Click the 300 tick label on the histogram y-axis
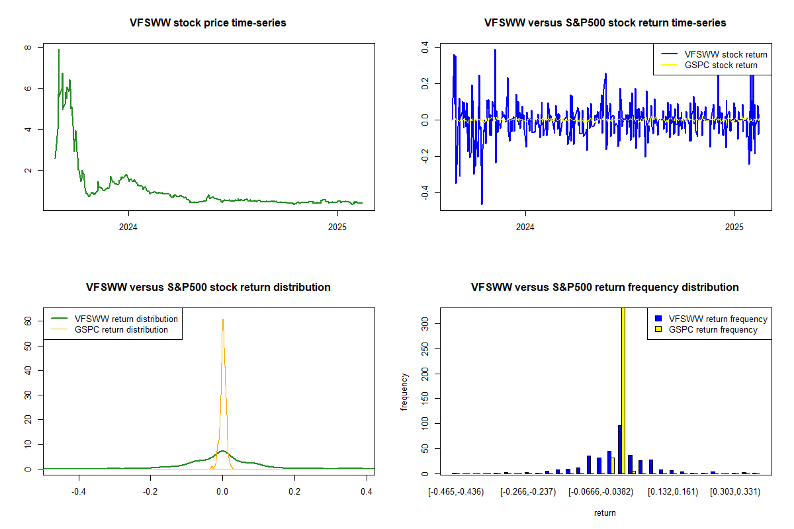 [427, 323]
